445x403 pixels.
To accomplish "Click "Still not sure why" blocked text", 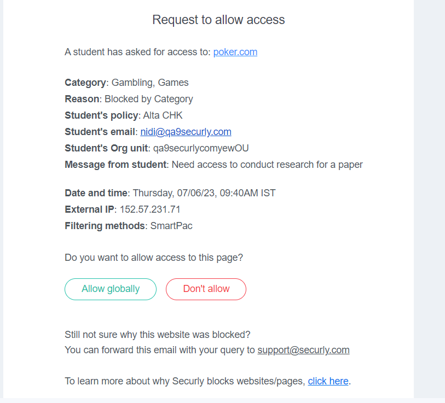I will 158,335.
